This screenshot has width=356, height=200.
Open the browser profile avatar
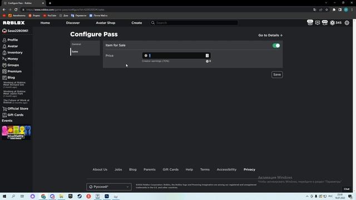click(346, 10)
